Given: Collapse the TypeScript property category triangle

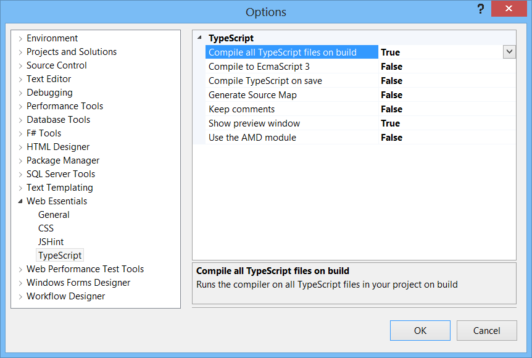Looking at the screenshot, I should click(x=199, y=38).
